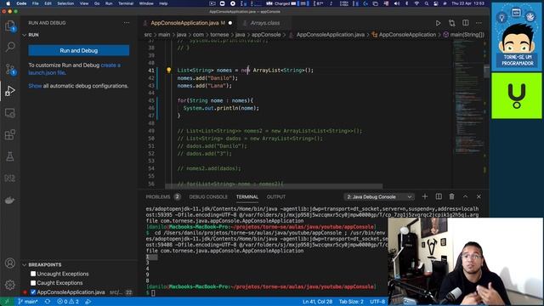Open the Explorer view in the activity bar

pyautogui.click(x=10, y=25)
